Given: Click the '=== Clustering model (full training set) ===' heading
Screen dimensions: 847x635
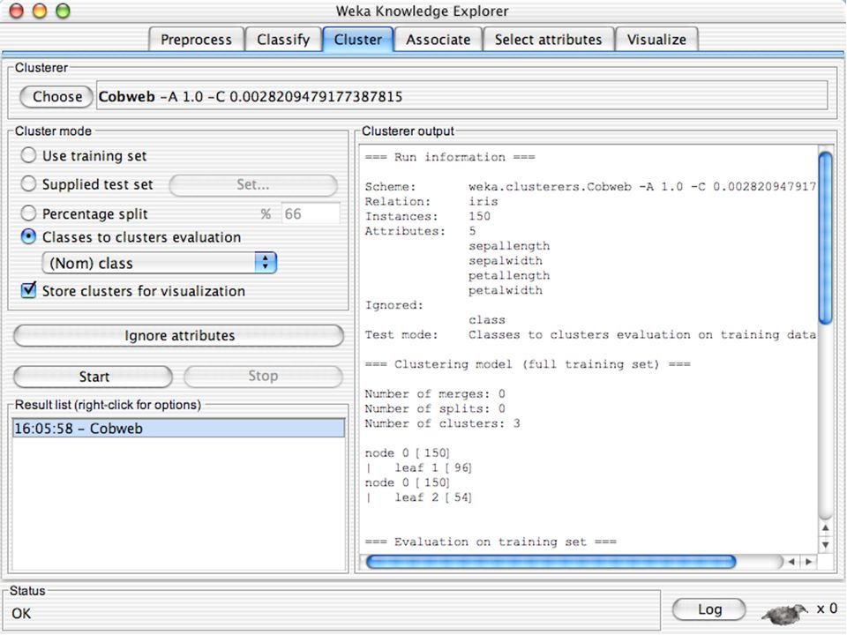Looking at the screenshot, I should pos(528,364).
